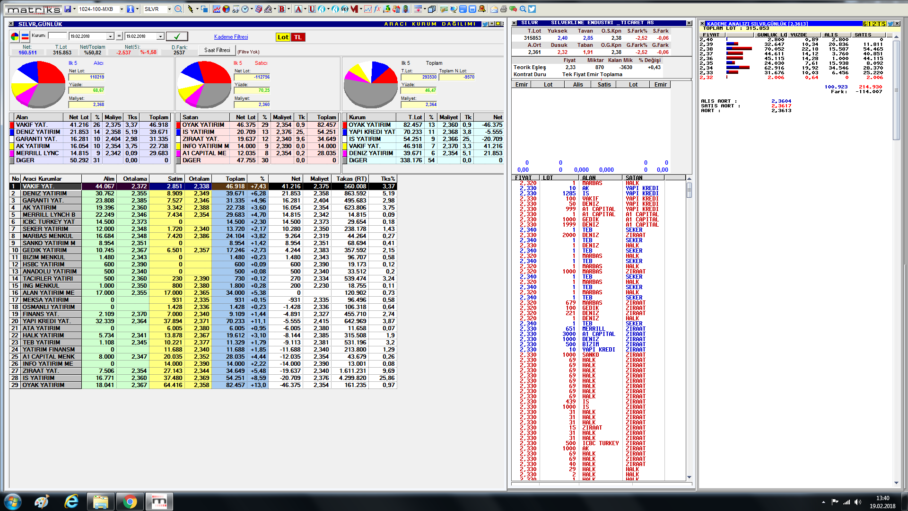
Task: Click the red M logo icon
Action: click(x=354, y=9)
